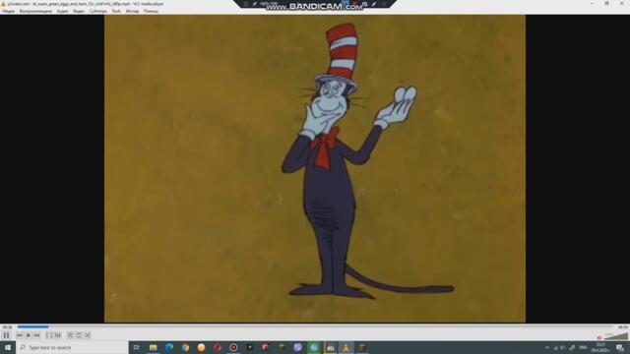Adjust the VLC volume slider
Viewport: 630px width, 354px height.
[616, 336]
